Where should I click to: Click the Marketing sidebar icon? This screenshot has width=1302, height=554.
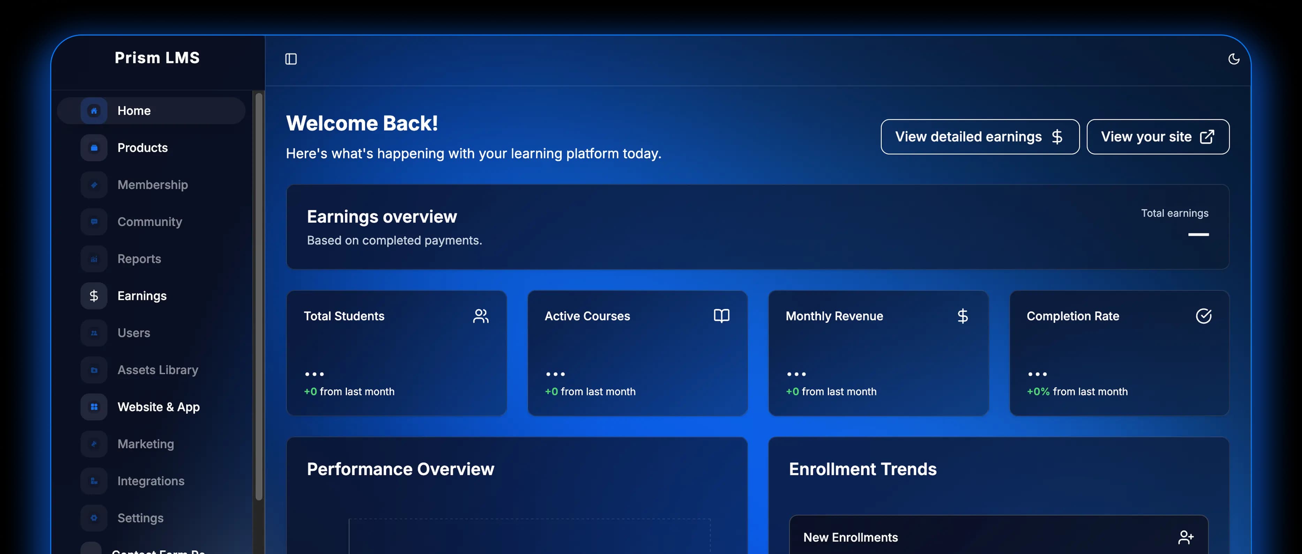pyautogui.click(x=94, y=444)
